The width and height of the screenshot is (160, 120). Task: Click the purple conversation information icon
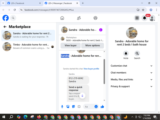pyautogui.click(x=101, y=30)
